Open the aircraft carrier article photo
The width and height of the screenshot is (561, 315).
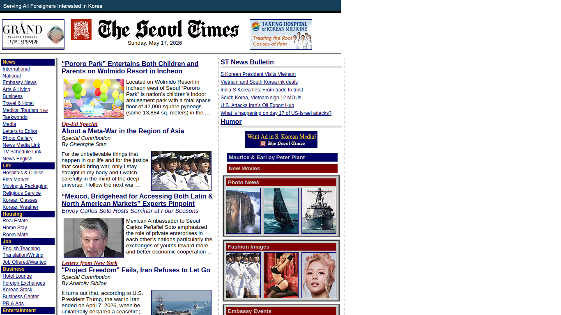181,303
